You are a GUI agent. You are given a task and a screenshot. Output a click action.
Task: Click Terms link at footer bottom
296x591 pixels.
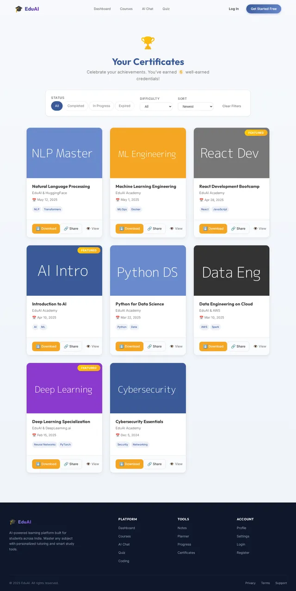(265, 583)
